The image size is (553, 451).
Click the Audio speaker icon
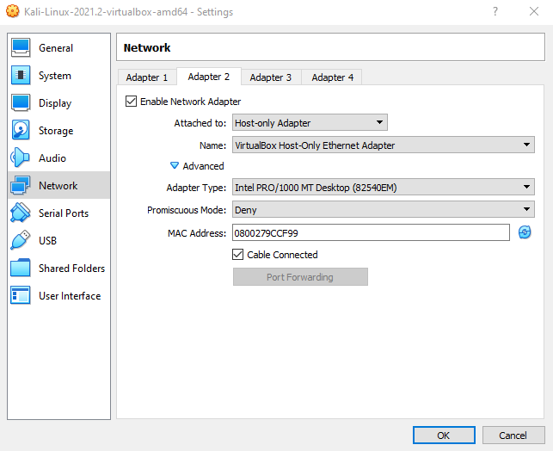point(22,158)
